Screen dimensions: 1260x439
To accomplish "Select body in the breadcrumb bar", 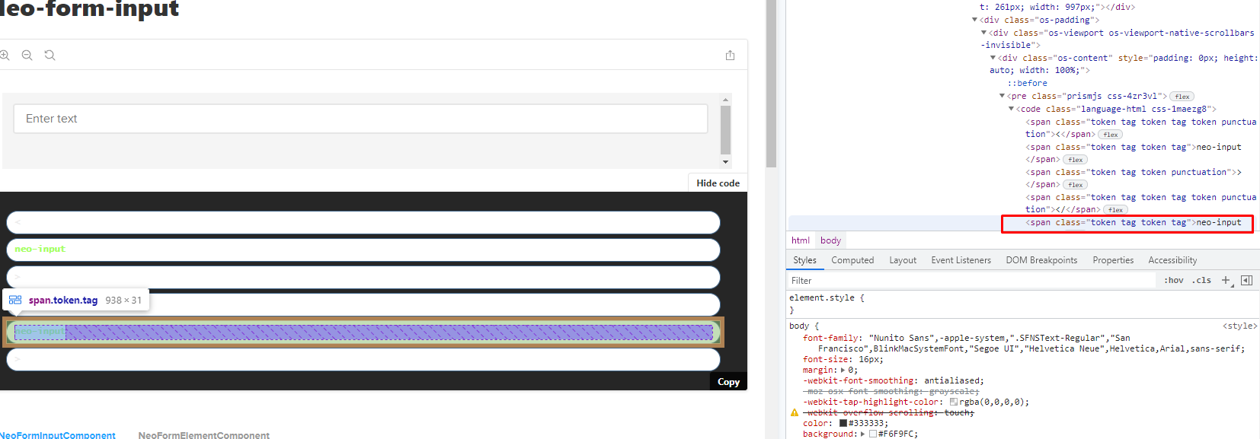I will [x=830, y=240].
